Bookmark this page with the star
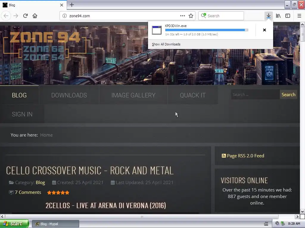The height and width of the screenshot is (228, 305). 191,16
